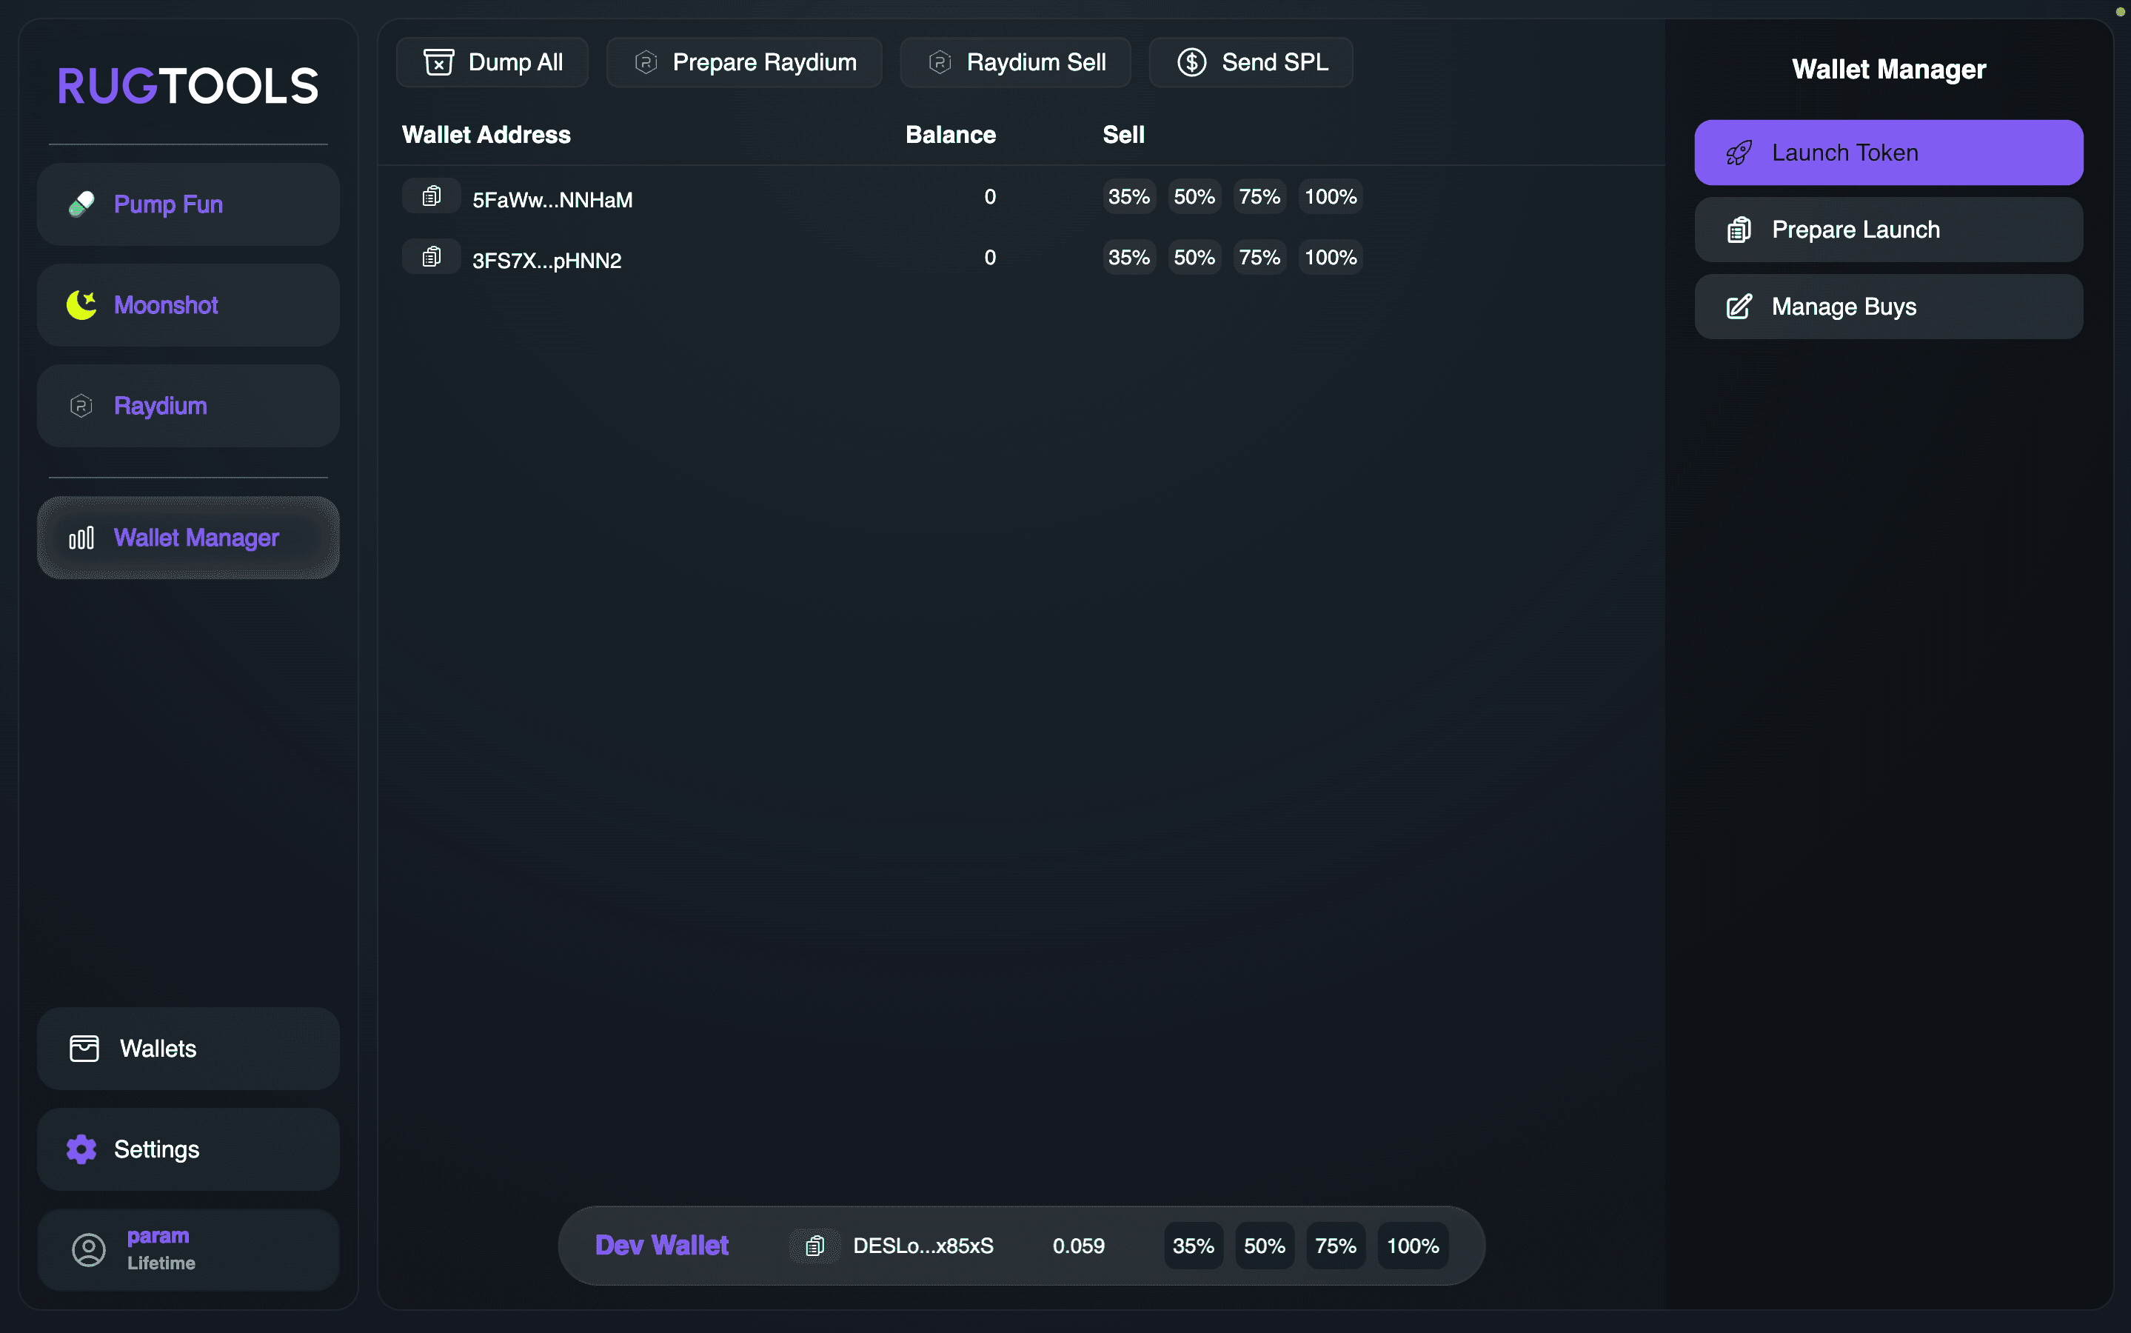Image resolution: width=2131 pixels, height=1333 pixels.
Task: Copy the Dev Wallet DESLo...x85xS address
Action: pos(814,1245)
